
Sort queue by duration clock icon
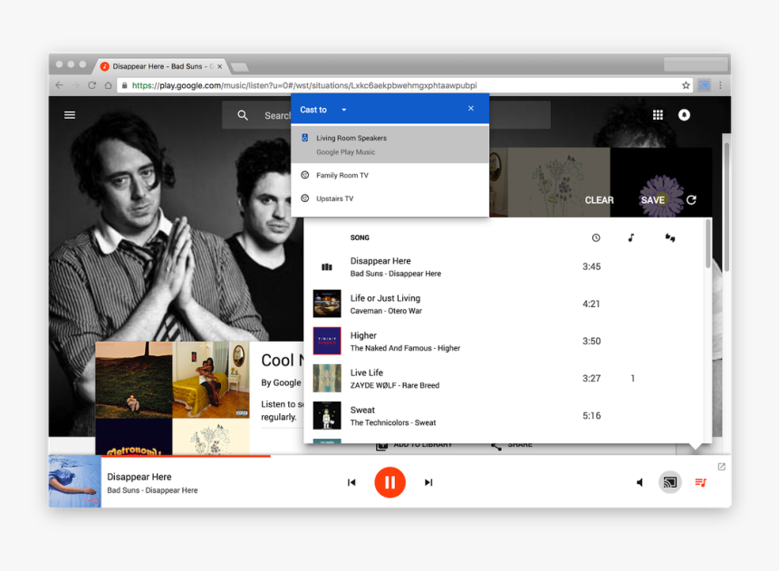pos(596,238)
